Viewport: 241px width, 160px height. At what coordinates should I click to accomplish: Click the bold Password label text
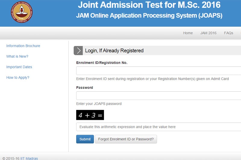click(x=84, y=88)
